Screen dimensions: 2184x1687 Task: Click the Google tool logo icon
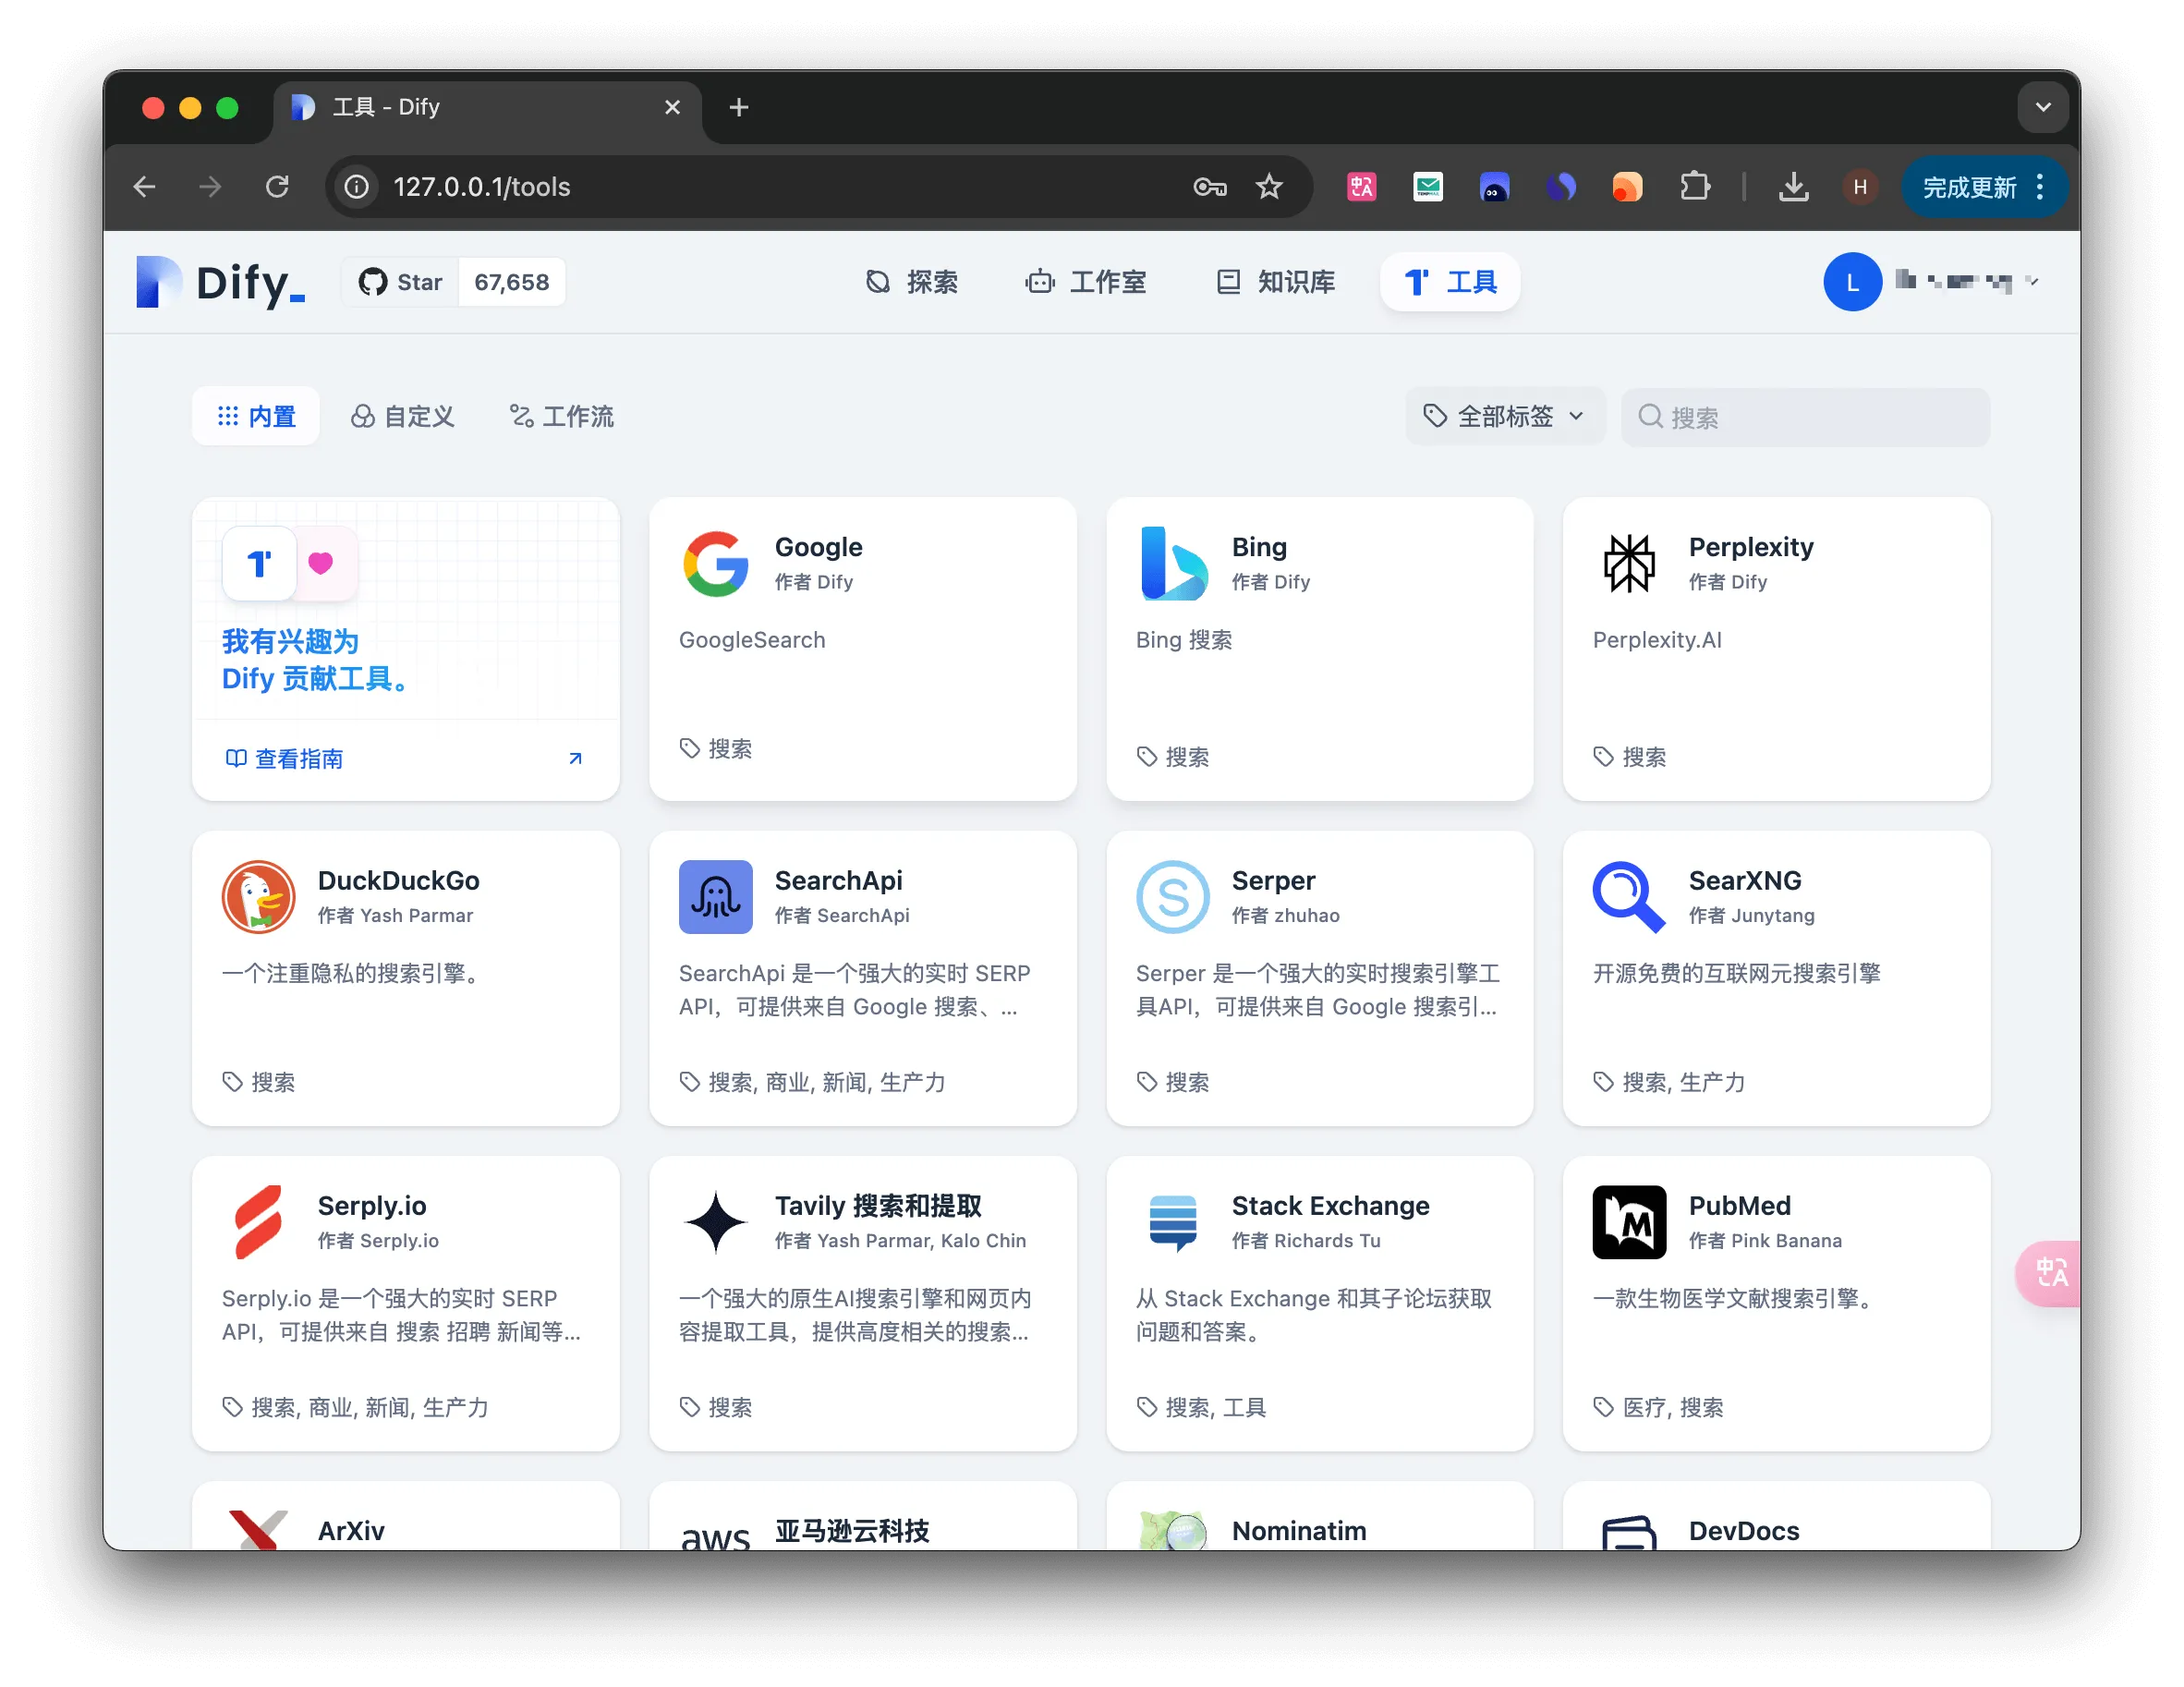pos(715,563)
